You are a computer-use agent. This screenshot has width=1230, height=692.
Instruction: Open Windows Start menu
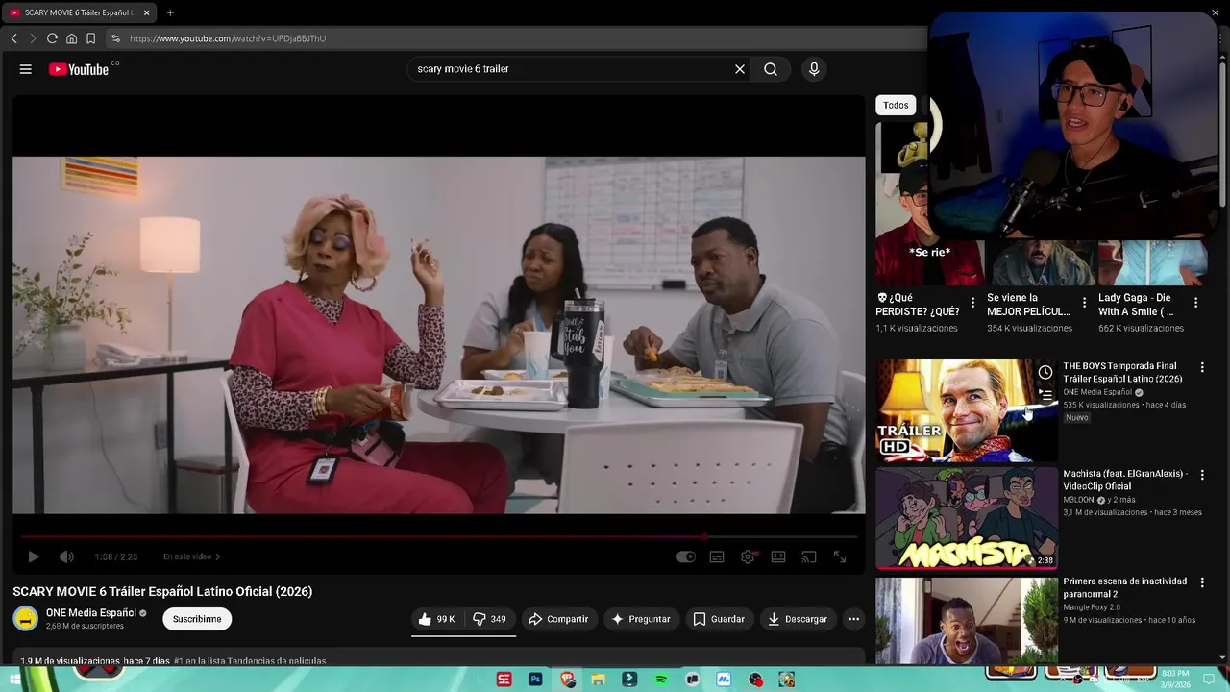pyautogui.click(x=15, y=680)
